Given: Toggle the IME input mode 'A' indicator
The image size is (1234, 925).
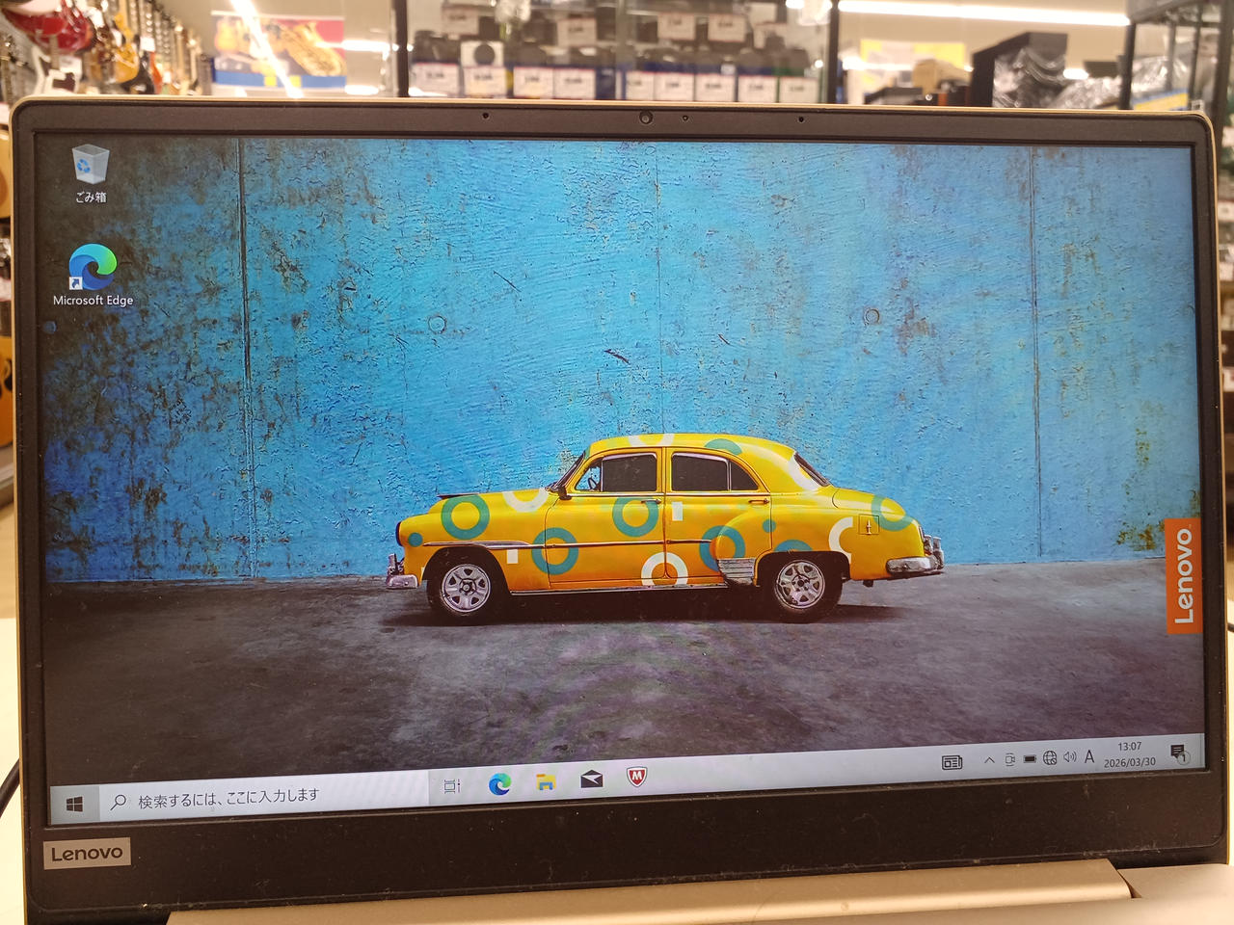Looking at the screenshot, I should tap(1089, 756).
